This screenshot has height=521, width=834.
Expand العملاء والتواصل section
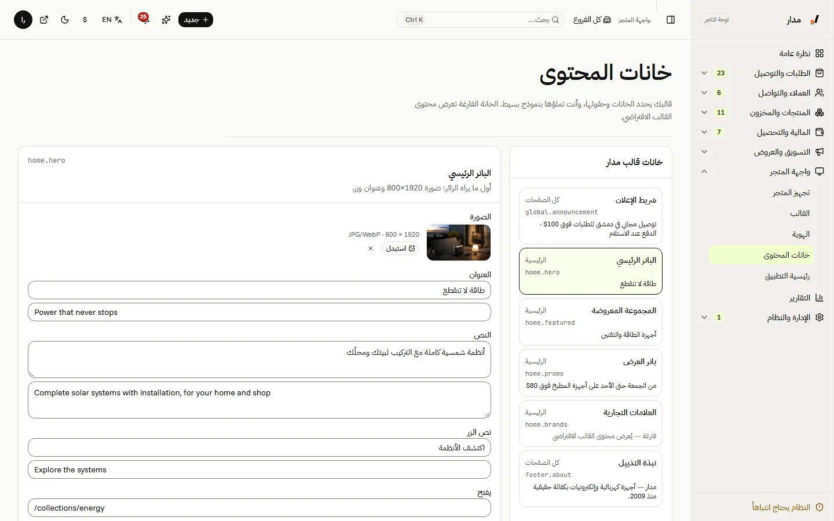pos(762,93)
